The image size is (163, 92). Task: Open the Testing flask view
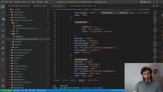click(x=3, y=42)
